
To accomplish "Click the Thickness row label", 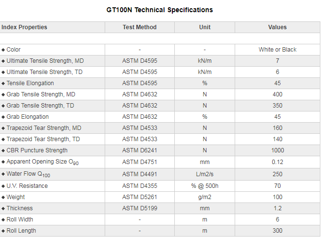I will [x=20, y=208].
